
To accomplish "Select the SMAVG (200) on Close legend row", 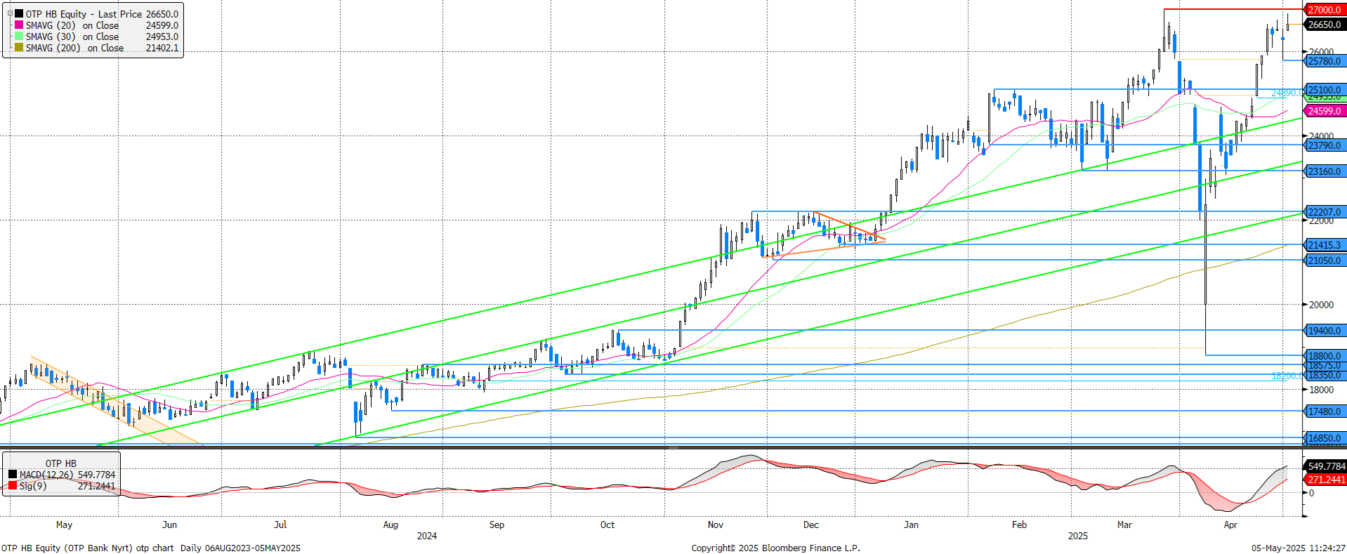I will click(96, 48).
